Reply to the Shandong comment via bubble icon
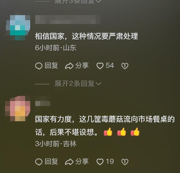The height and width of the screenshot is (173, 180). (39, 66)
